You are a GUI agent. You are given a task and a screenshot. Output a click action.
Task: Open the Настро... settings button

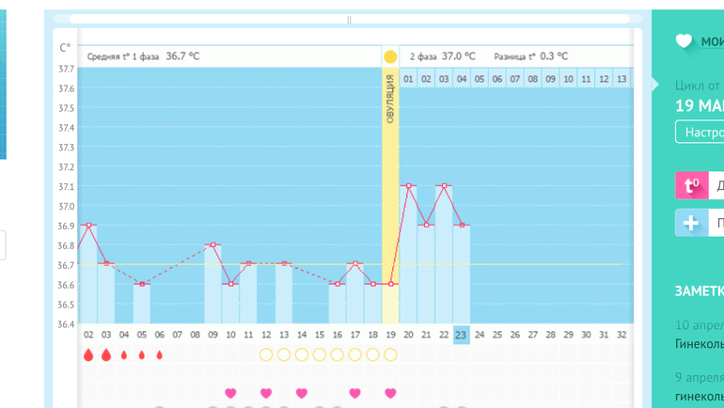(700, 133)
